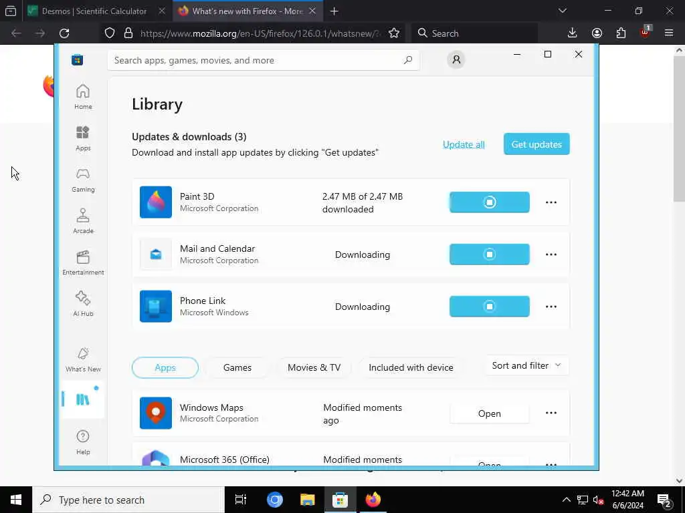Click the muted volume tray icon
The width and height of the screenshot is (685, 513).
tap(597, 500)
